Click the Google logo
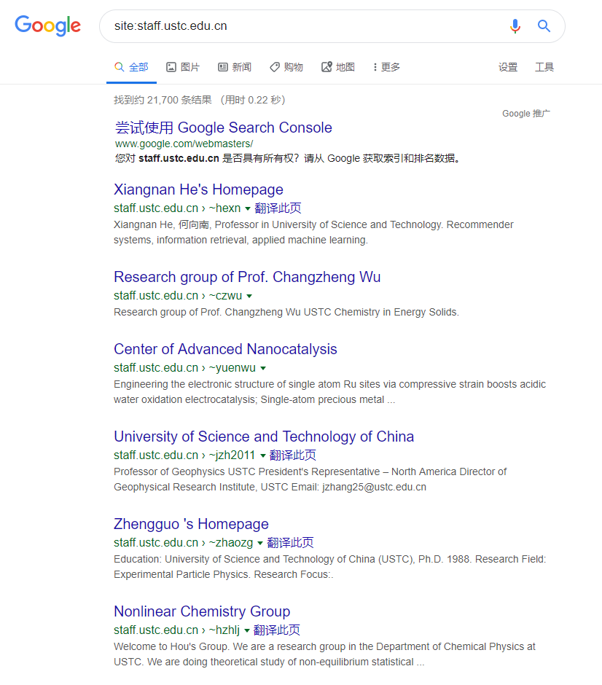Image resolution: width=602 pixels, height=685 pixels. [47, 26]
